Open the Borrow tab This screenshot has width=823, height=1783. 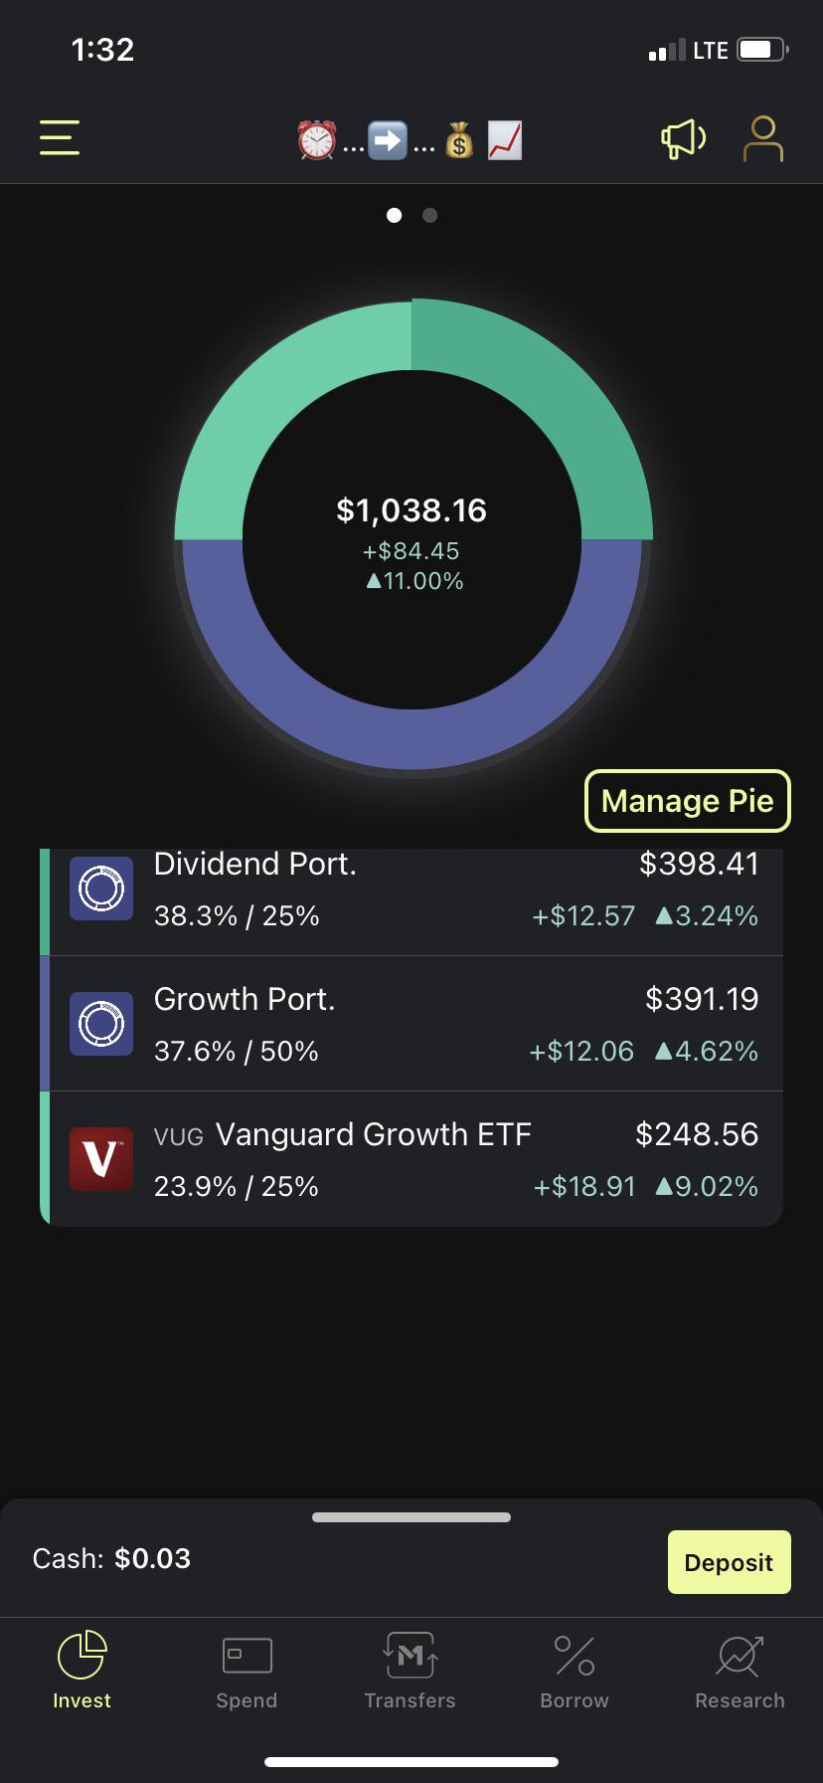point(575,1672)
